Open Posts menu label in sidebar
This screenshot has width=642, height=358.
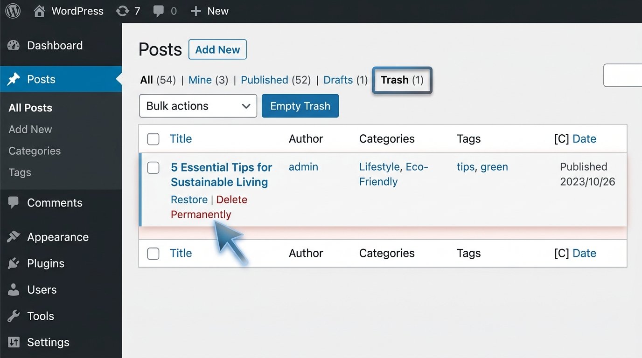tap(41, 79)
